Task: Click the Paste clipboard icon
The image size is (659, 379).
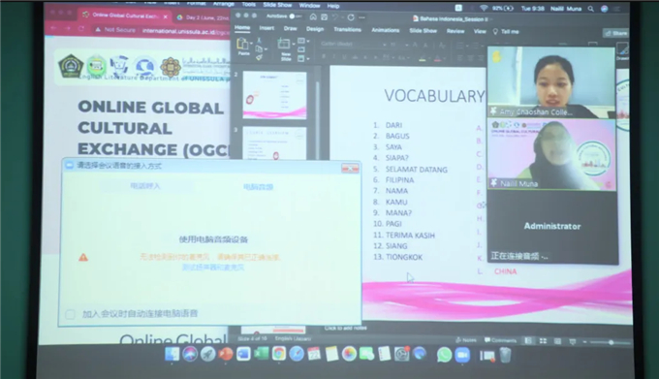Action: point(242,44)
